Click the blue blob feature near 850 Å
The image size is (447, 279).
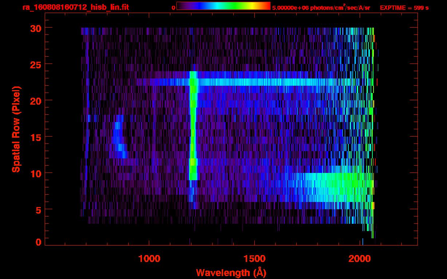[119, 137]
